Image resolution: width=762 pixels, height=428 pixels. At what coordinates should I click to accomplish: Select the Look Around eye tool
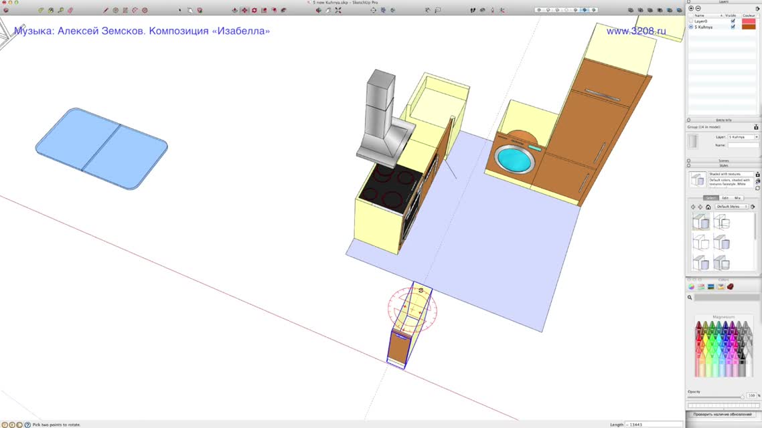point(483,10)
